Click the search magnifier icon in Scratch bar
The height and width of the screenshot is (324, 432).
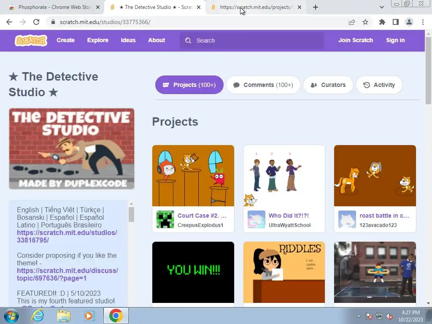188,40
